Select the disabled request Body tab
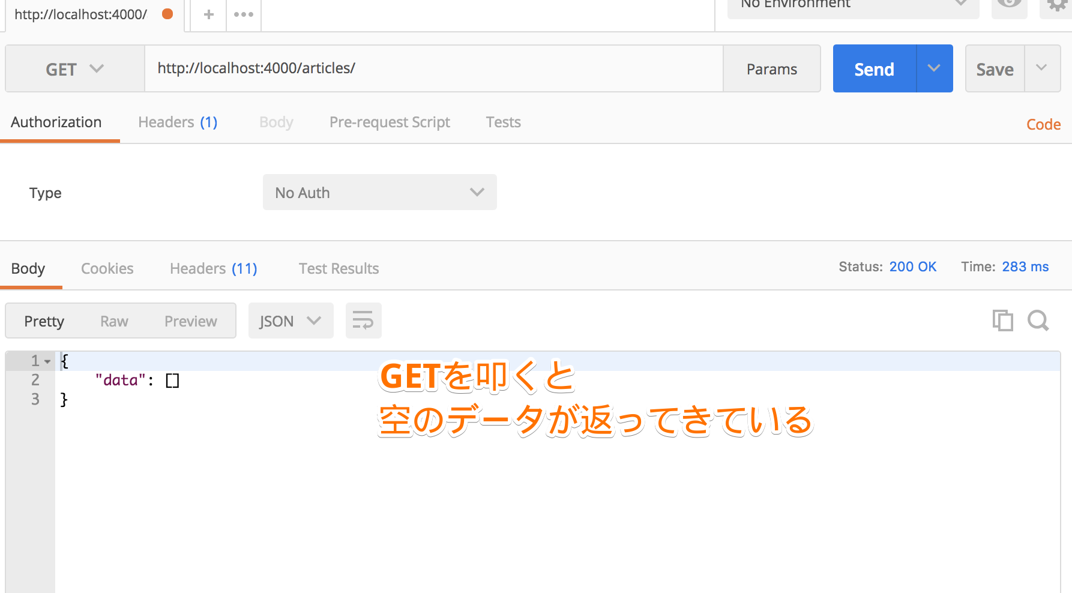The image size is (1072, 593). click(x=276, y=122)
